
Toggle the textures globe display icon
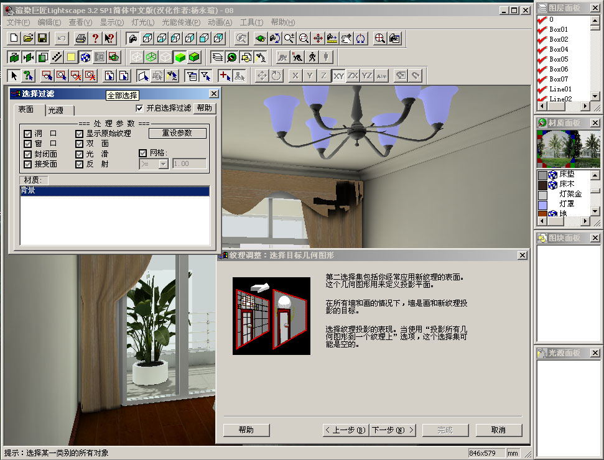click(x=85, y=57)
